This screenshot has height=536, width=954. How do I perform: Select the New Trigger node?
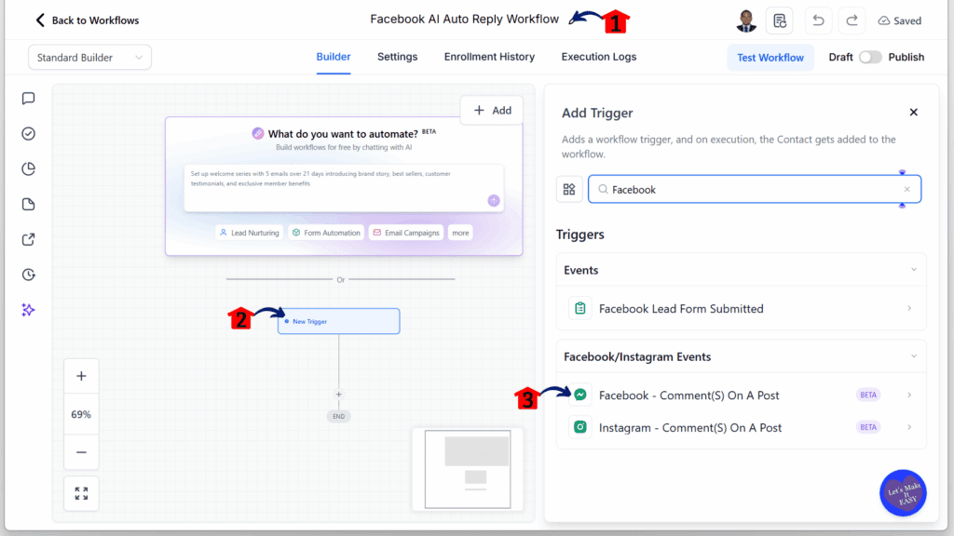pyautogui.click(x=339, y=321)
